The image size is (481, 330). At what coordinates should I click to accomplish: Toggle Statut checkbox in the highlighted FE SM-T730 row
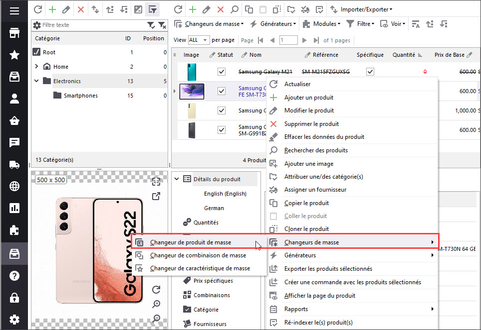tap(222, 91)
